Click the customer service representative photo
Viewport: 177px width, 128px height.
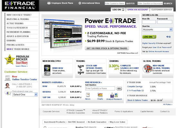[x=7, y=85]
